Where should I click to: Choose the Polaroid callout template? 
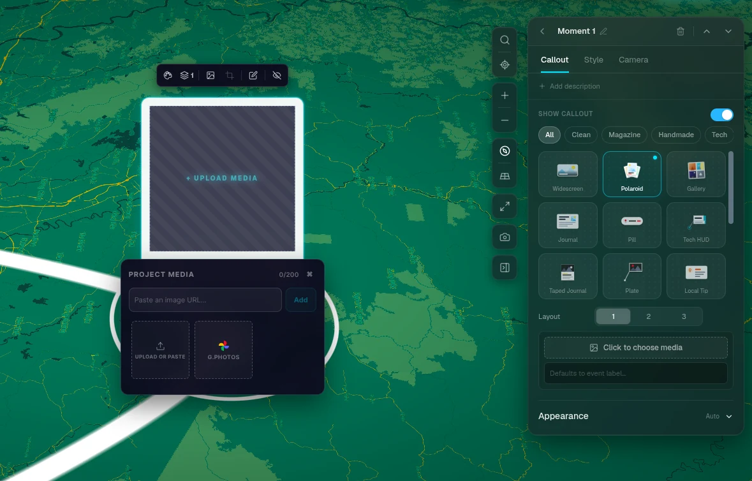(x=631, y=174)
